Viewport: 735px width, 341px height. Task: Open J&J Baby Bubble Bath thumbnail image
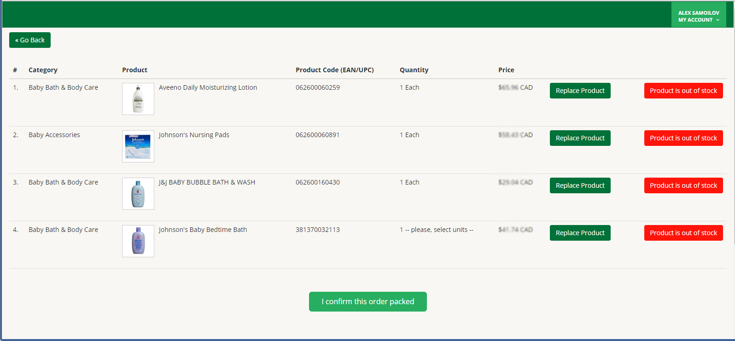tap(138, 194)
